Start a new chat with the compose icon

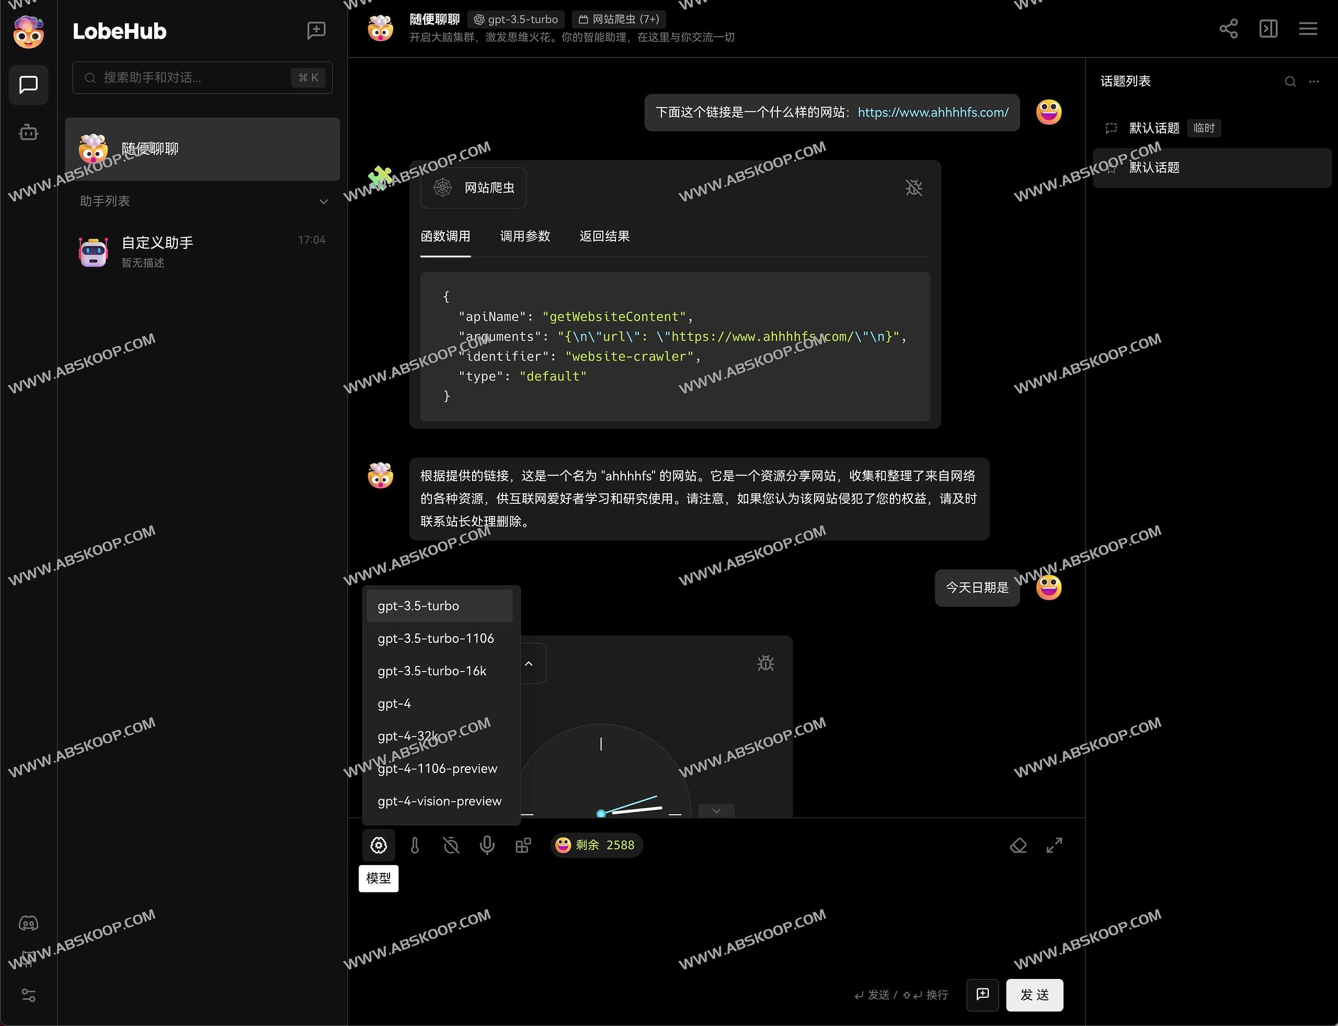tap(316, 30)
